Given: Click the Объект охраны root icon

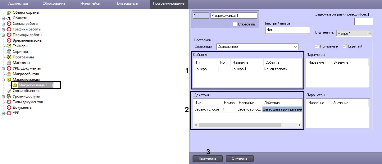Looking at the screenshot, I should pos(9,12).
